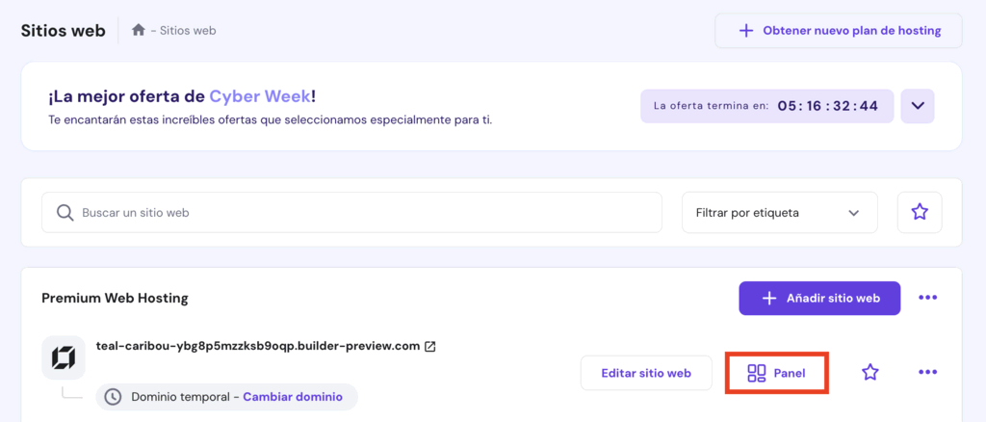Expand the Cyber Week offer banner
This screenshot has height=422, width=986.
pos(918,106)
